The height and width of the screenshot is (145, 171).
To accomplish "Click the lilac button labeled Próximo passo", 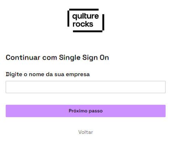I will pos(85,111).
